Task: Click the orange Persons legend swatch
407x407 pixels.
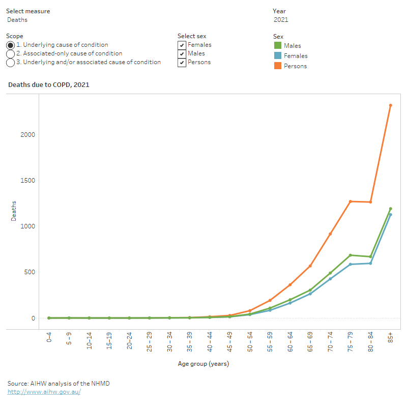Action: 277,66
